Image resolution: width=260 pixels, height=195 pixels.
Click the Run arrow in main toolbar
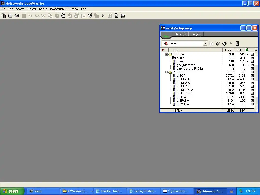tap(103, 16)
